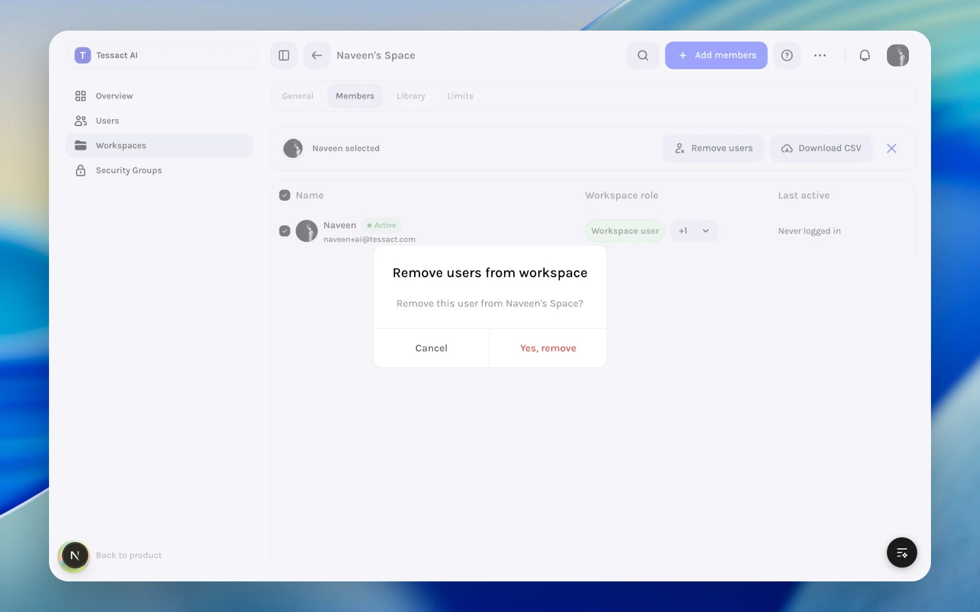Click the Overview grid icon

pos(81,96)
